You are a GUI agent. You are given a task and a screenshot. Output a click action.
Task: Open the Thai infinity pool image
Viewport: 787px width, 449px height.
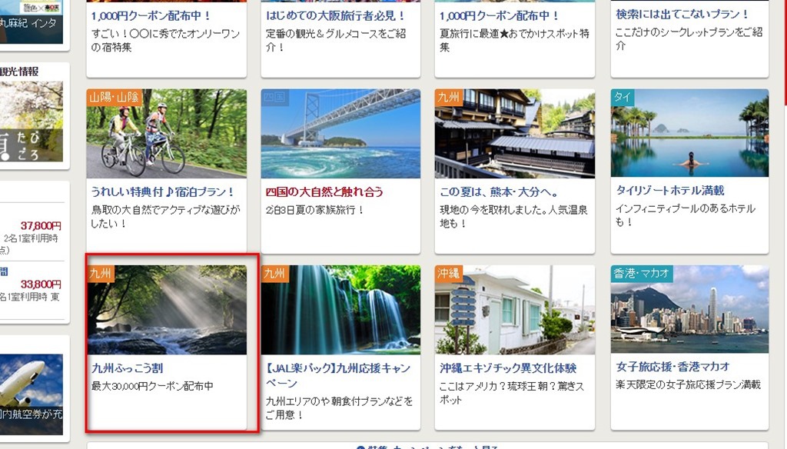coord(689,133)
